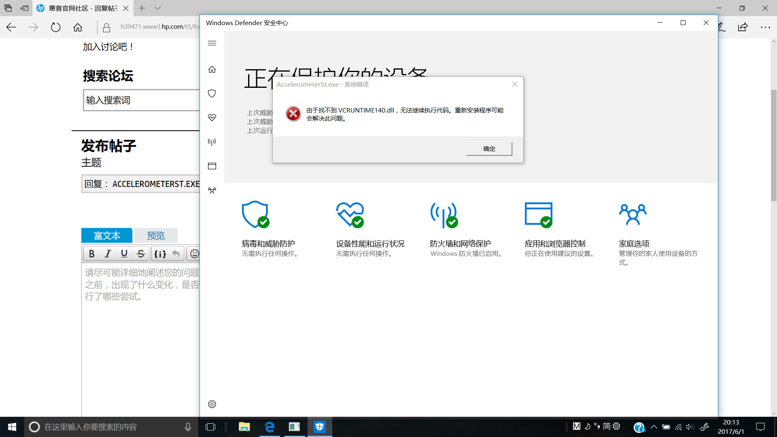Refresh the Edge page
Viewport: 777px width, 437px height.
coord(55,27)
